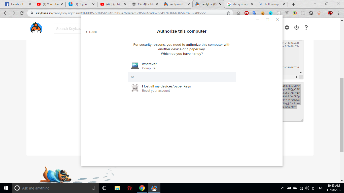Viewport: 344px width, 193px height.
Task: Go back in the Keybase authorize dialog
Action: [91, 32]
